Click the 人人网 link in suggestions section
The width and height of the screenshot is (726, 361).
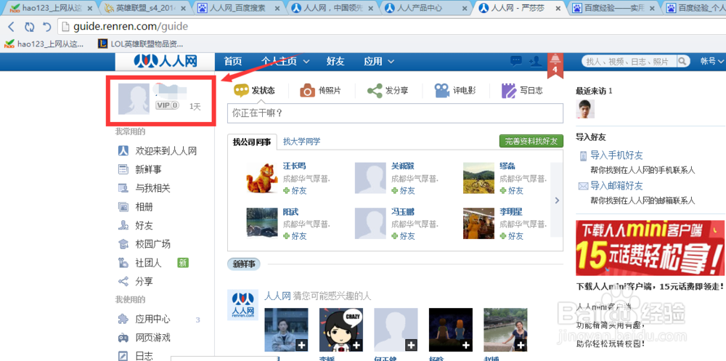(277, 296)
